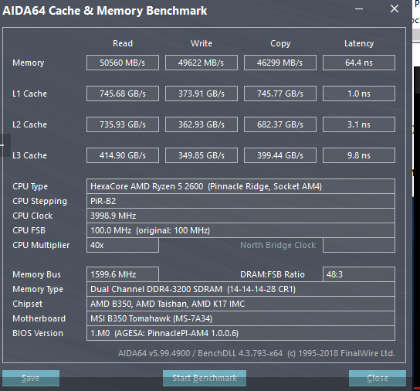Click the North Bridge Clock label

278,245
